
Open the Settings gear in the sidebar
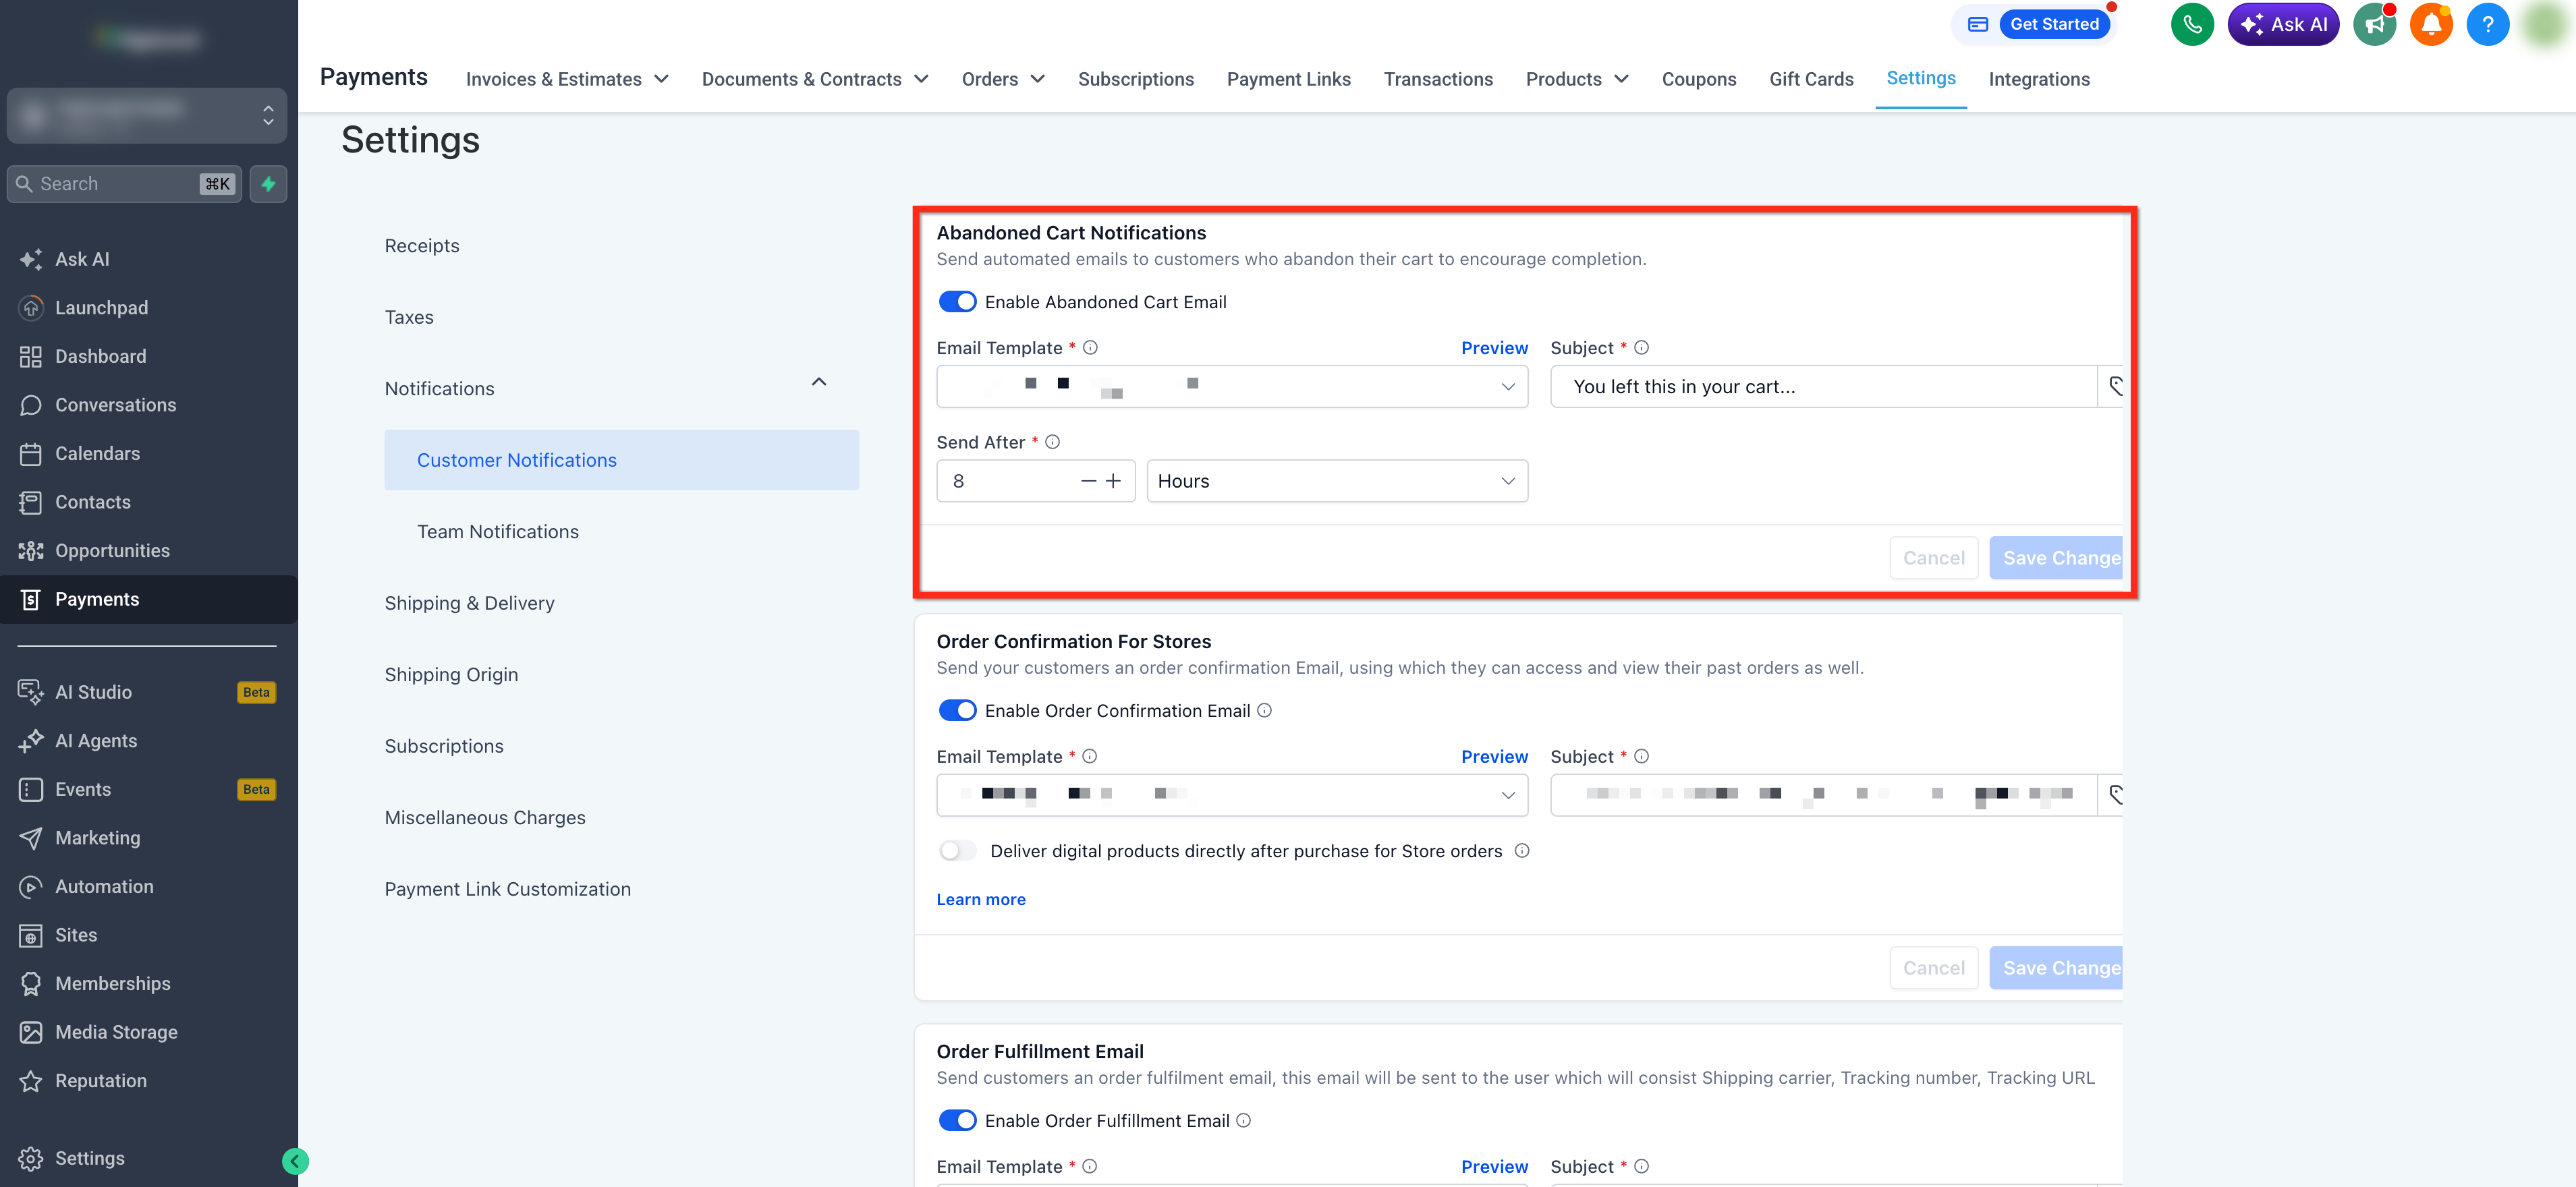89,1159
